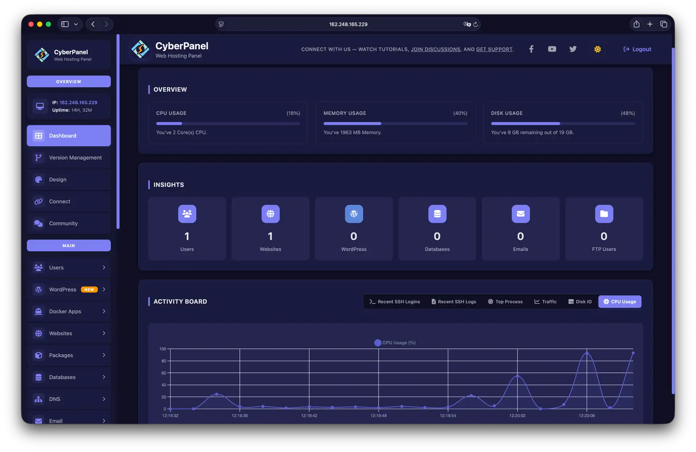Open the Design section icon
The height and width of the screenshot is (452, 696).
pyautogui.click(x=38, y=179)
